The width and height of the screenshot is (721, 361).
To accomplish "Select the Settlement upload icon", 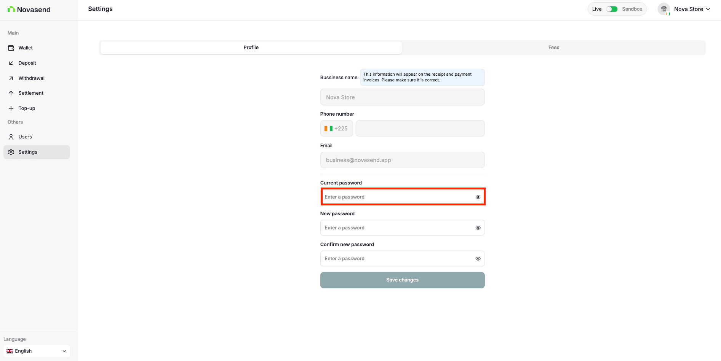I will 11,93.
